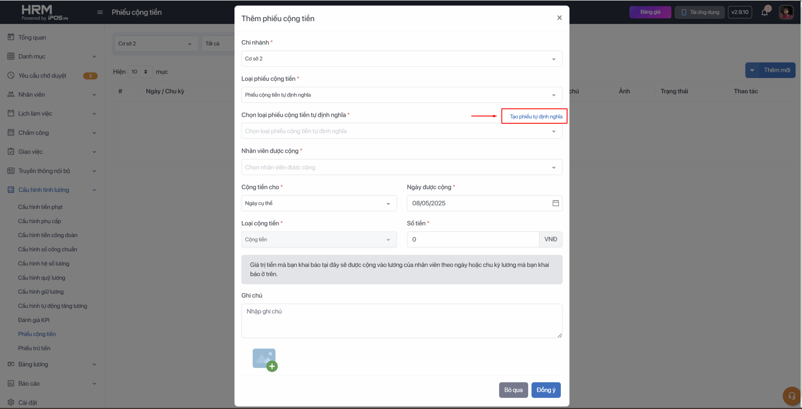This screenshot has height=409, width=802.
Task: Toggle the hamburger sidebar menu icon
Action: (100, 12)
